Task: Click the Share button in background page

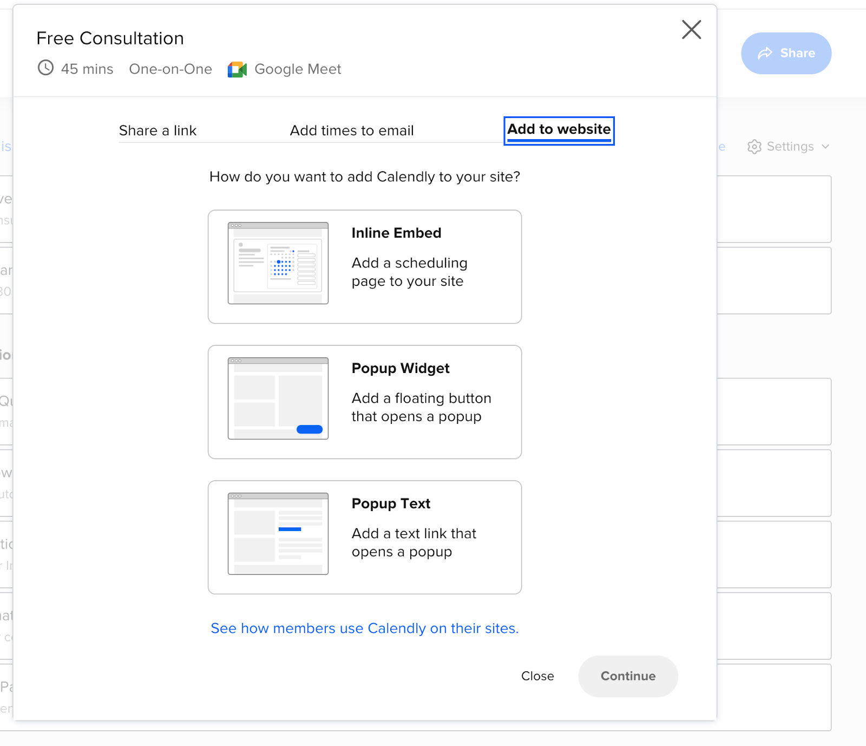Action: (786, 53)
